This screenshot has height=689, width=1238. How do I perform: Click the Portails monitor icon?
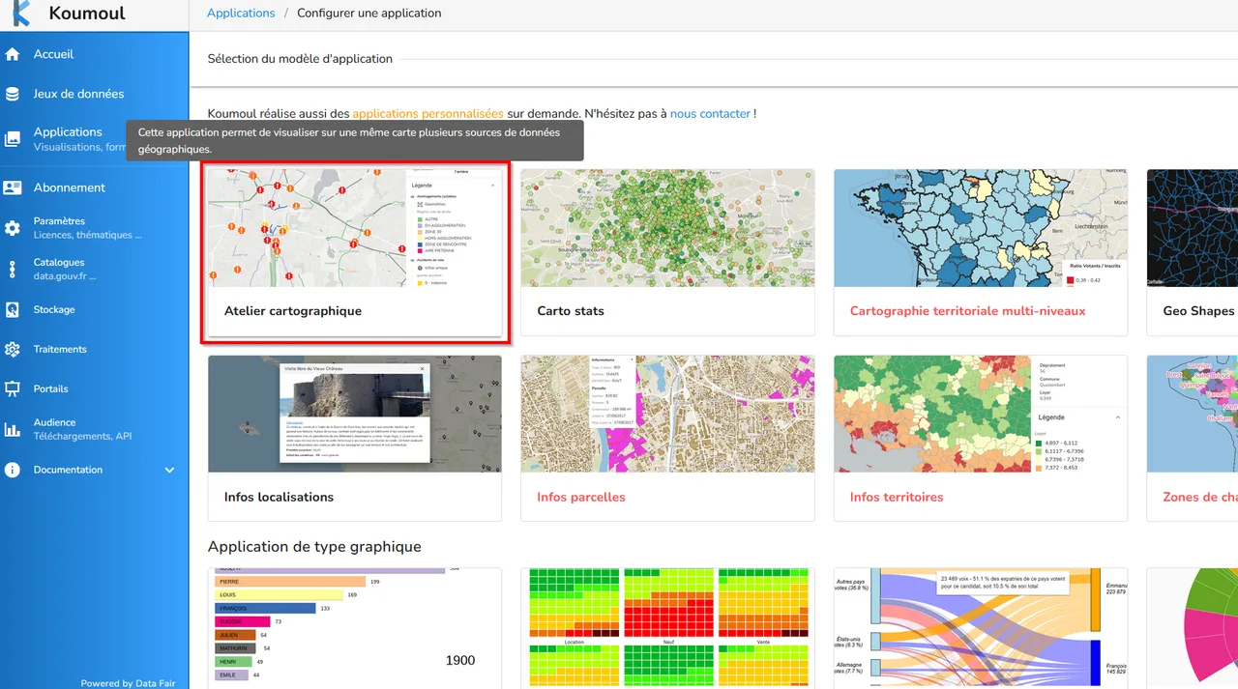pos(13,389)
